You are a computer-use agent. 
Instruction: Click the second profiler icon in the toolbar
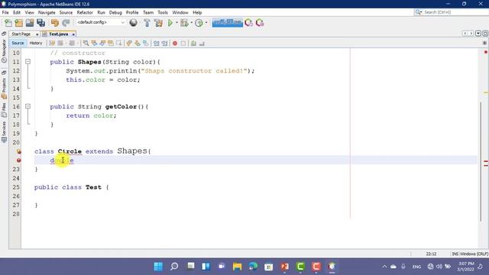click(x=260, y=23)
